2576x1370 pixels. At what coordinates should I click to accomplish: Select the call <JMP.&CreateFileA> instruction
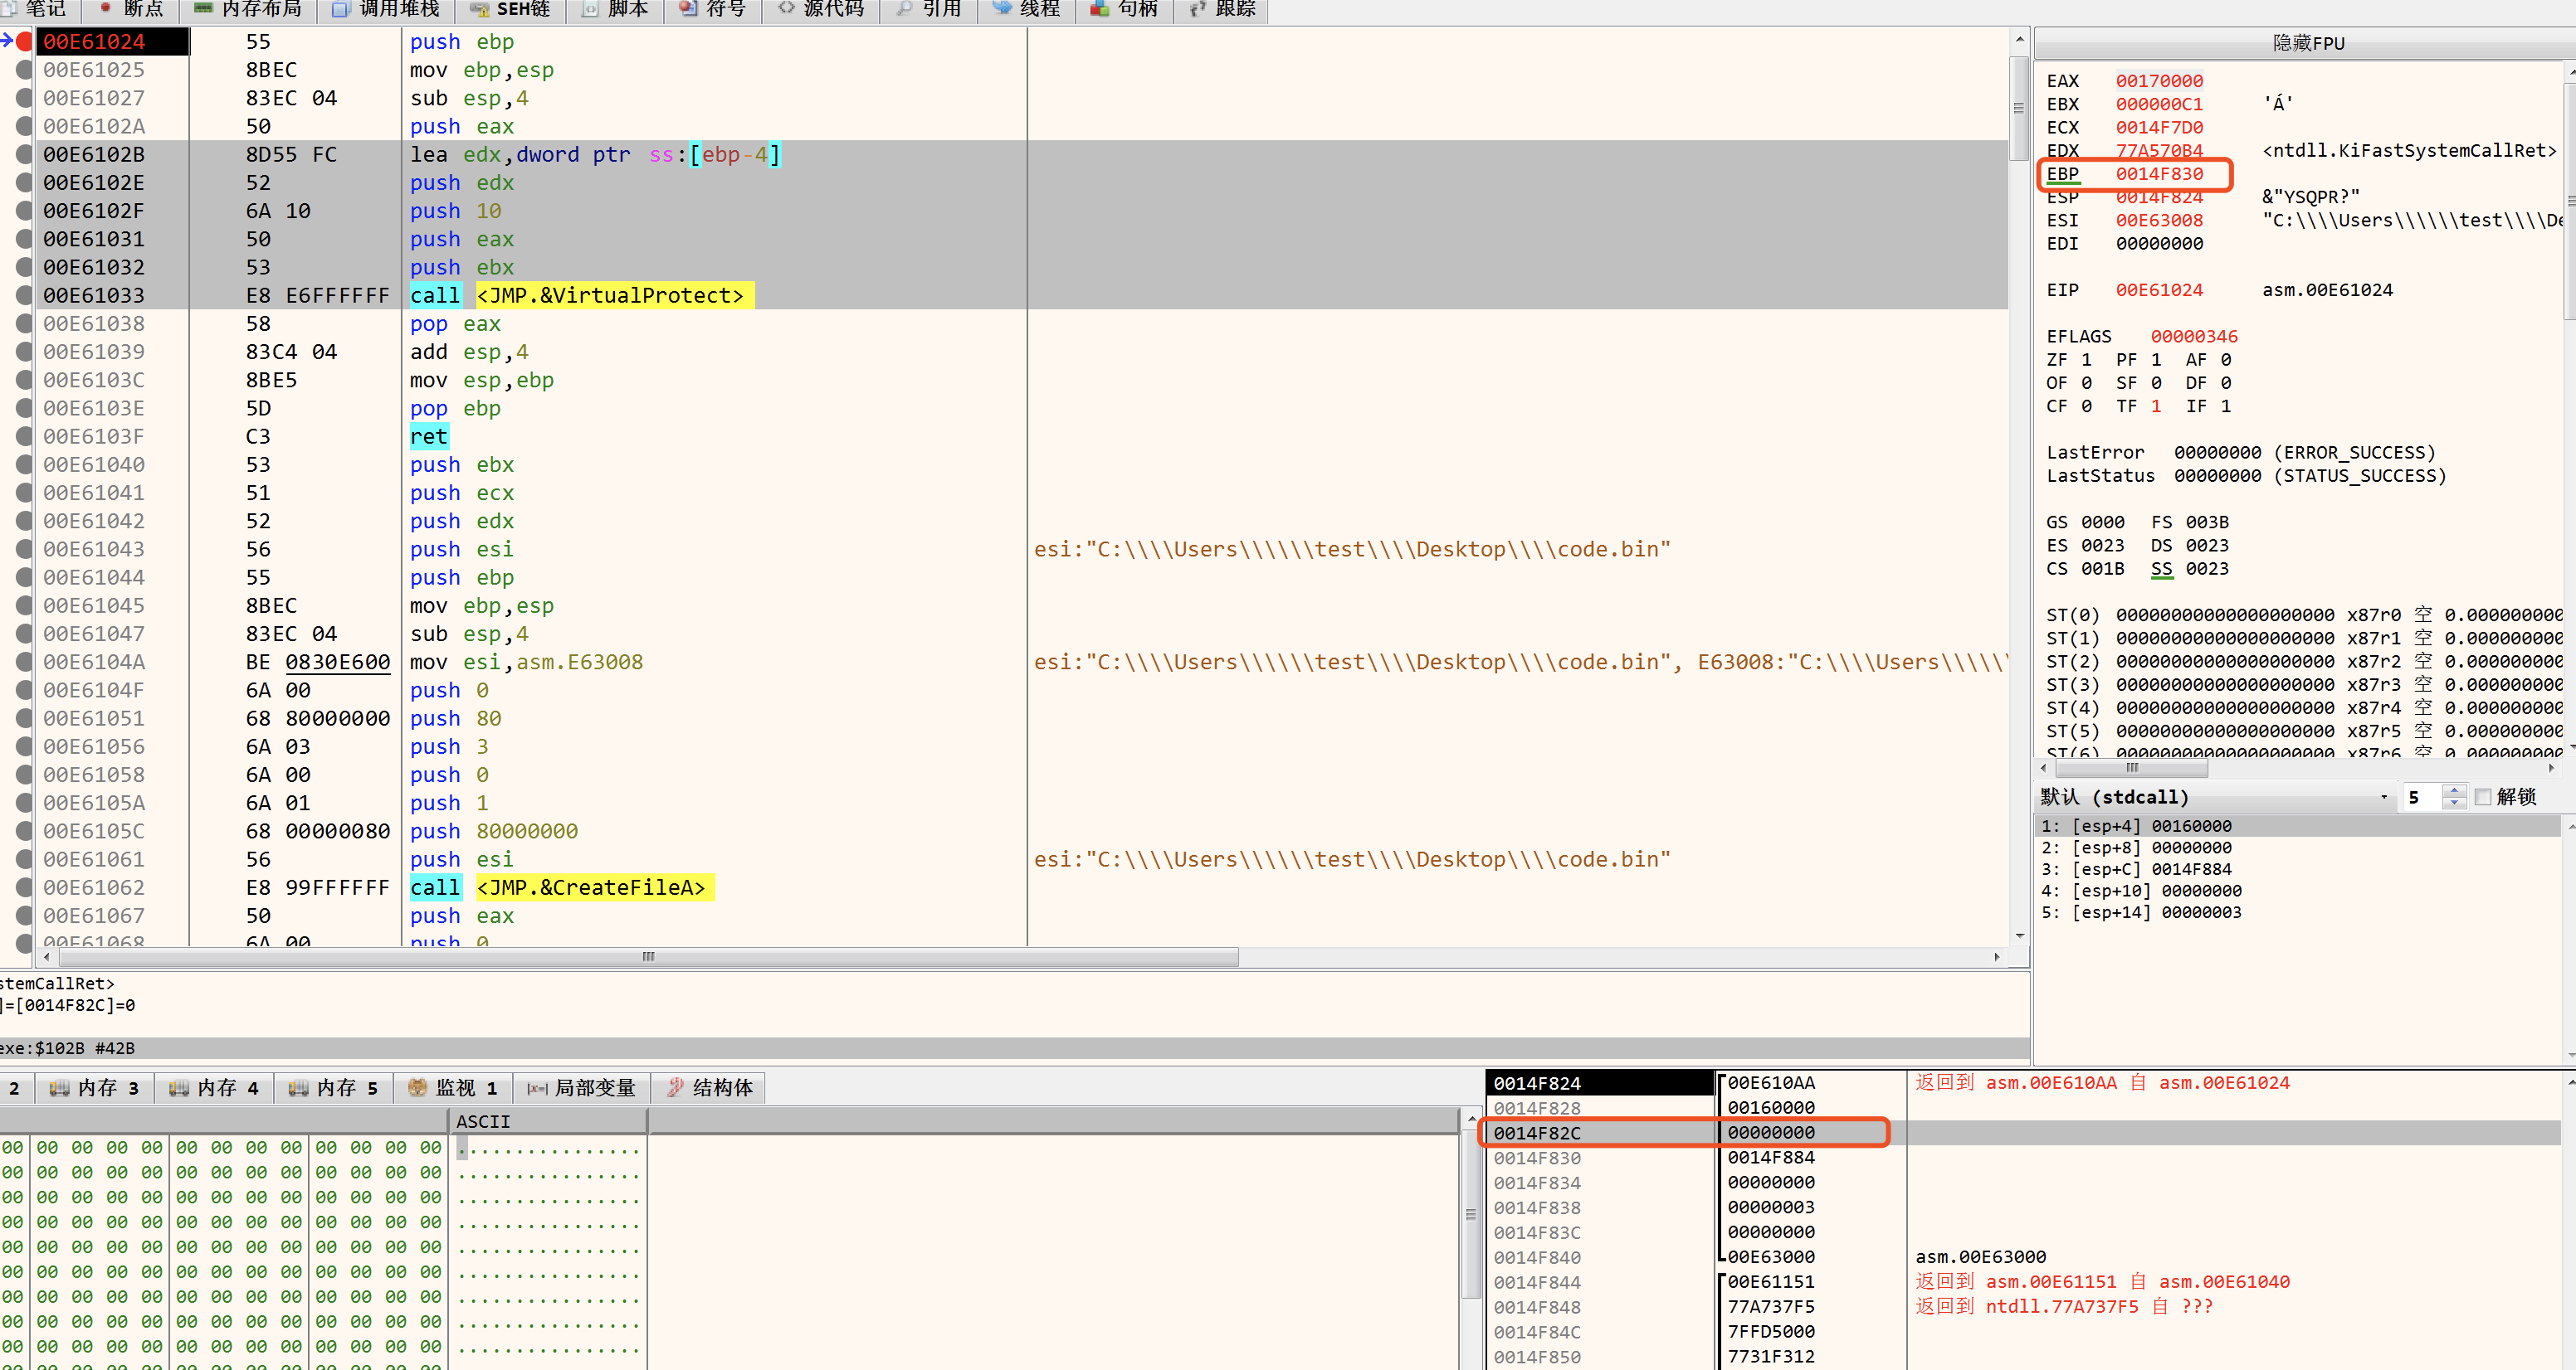pos(561,887)
